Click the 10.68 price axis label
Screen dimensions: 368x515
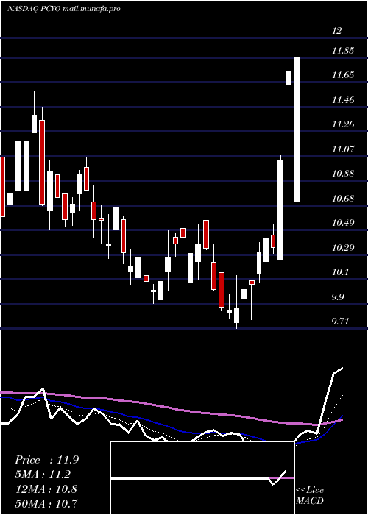(343, 198)
